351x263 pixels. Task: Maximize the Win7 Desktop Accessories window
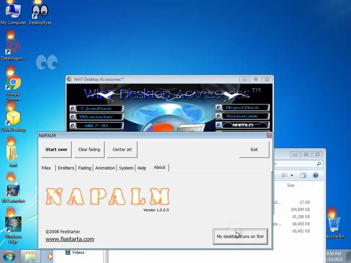pos(256,79)
